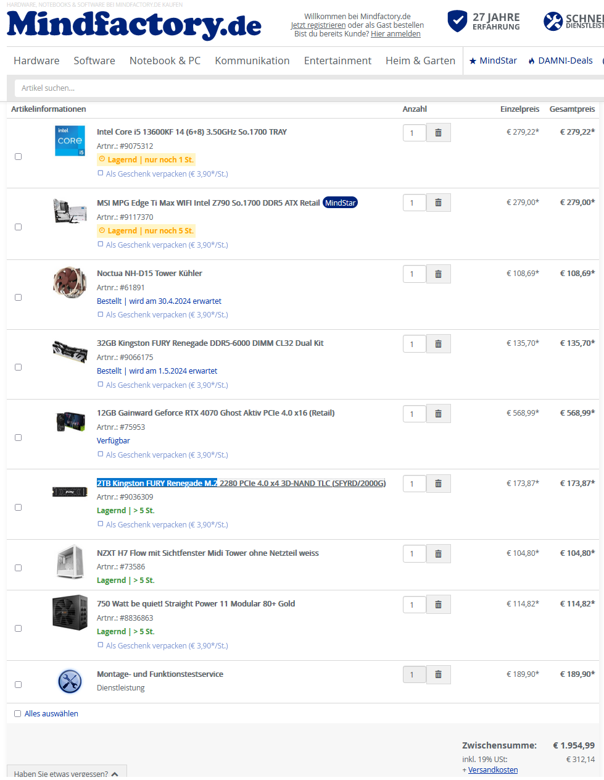Remove Gainward RTX 4070 Ghost with trash icon
Image resolution: width=604 pixels, height=780 pixels.
[438, 413]
